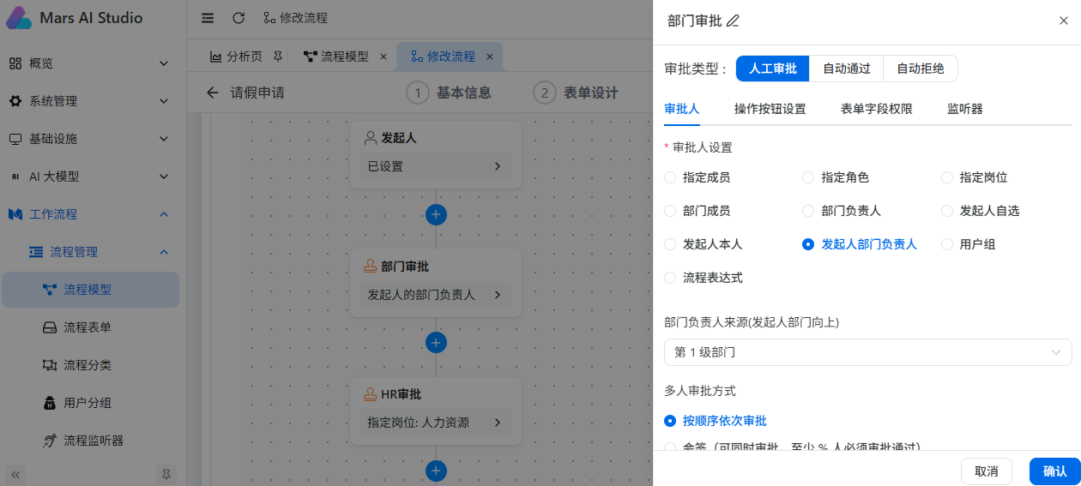Select the 部门负责人 radio option
The width and height of the screenshot is (1081, 486).
[x=808, y=211]
